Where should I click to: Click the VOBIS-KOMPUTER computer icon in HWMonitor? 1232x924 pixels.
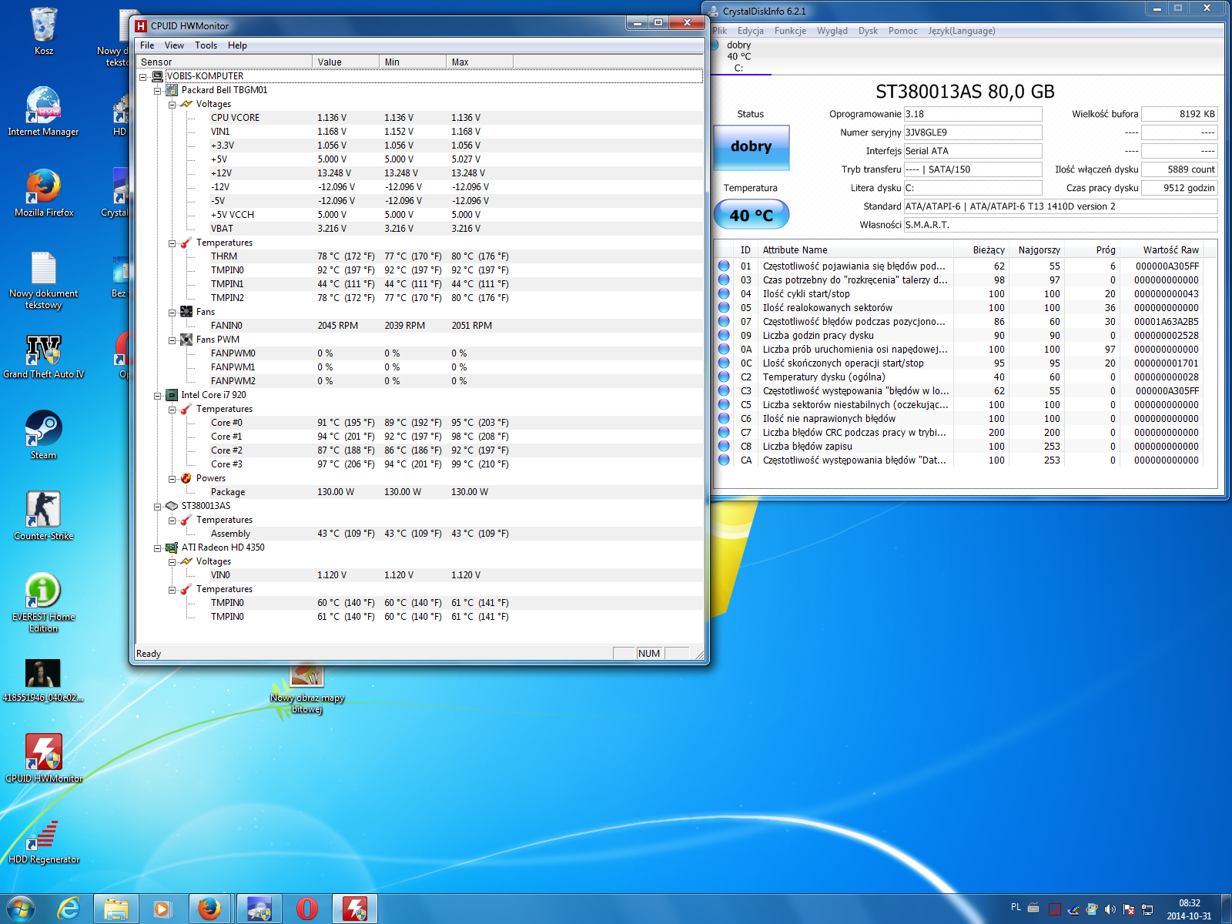pos(158,76)
